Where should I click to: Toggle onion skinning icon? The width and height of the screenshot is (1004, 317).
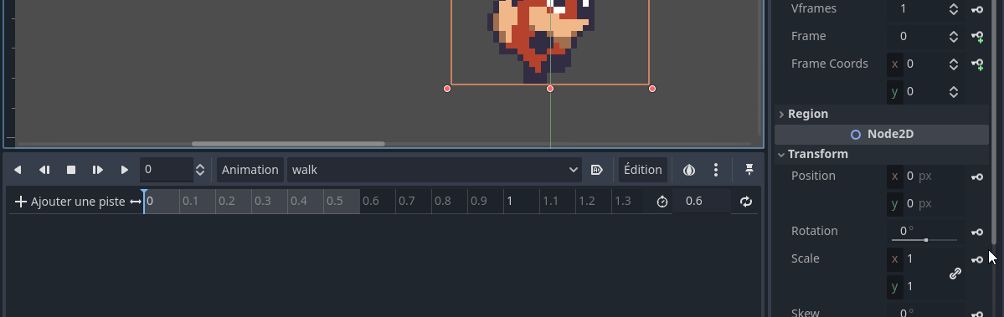click(x=689, y=170)
